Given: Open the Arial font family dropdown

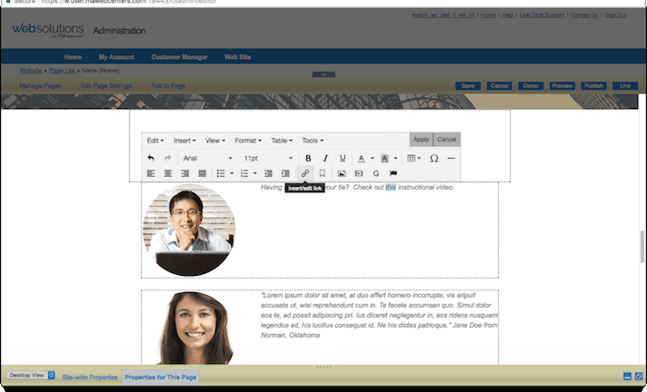Looking at the screenshot, I should tap(207, 158).
